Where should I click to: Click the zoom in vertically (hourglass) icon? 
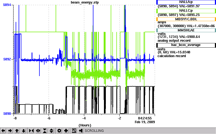[45, 130]
